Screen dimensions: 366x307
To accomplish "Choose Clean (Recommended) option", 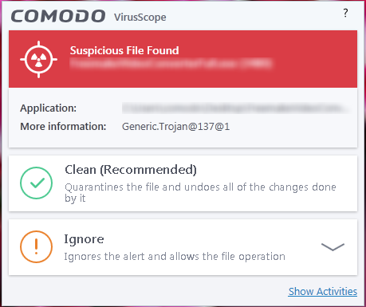I will click(183, 183).
